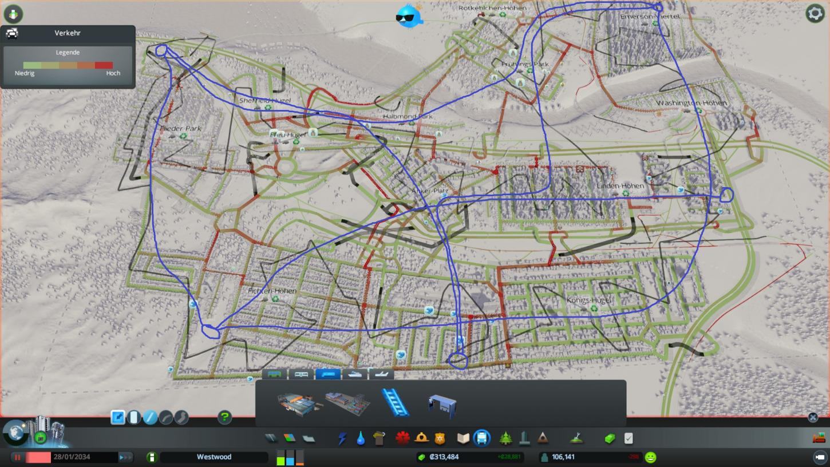Select the Train transport tab
830x467 pixels.
[x=328, y=374]
